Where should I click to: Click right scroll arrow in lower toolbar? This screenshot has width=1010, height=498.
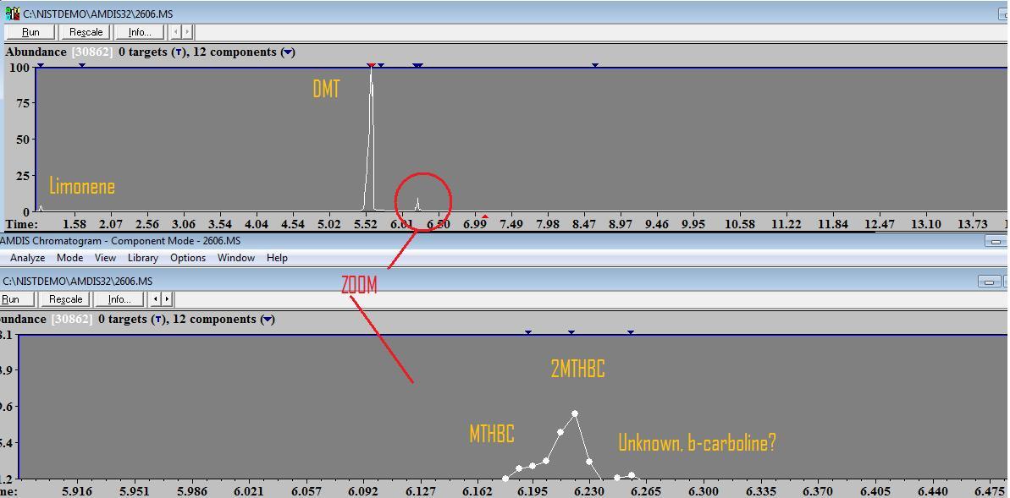pyautogui.click(x=167, y=299)
